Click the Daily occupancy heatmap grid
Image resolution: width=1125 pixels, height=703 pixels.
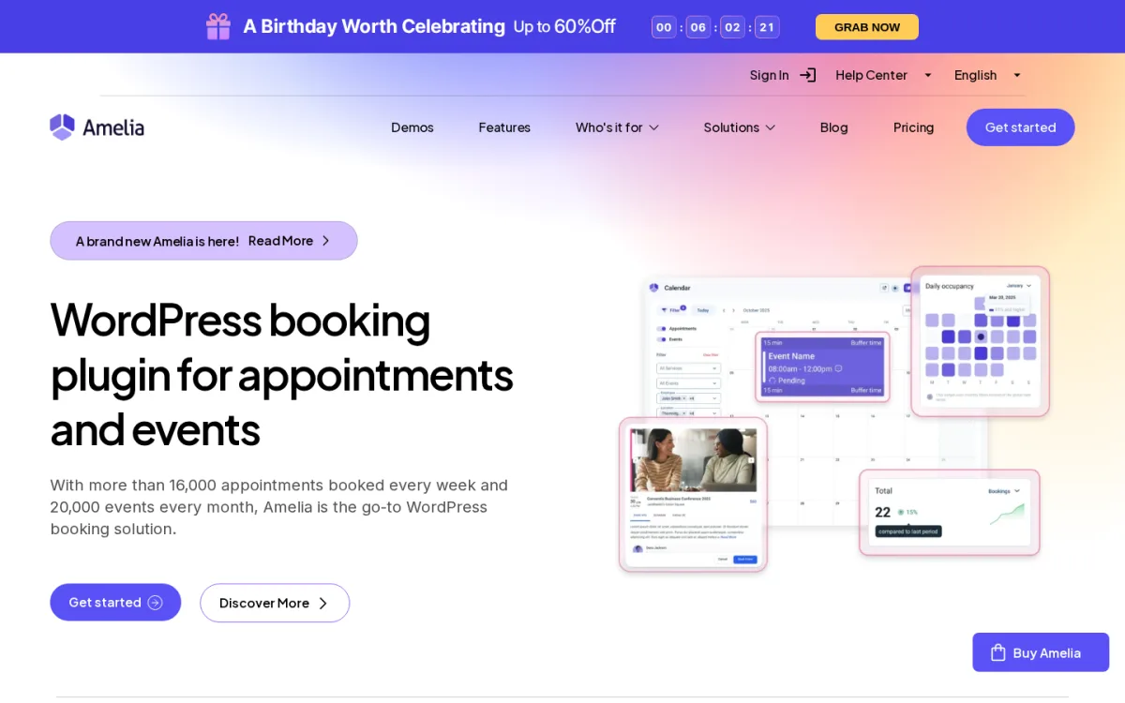tap(981, 337)
